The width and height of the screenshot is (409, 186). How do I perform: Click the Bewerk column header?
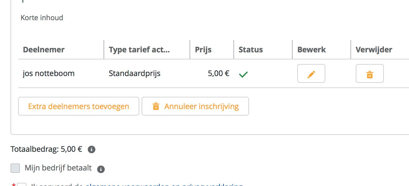tap(311, 50)
